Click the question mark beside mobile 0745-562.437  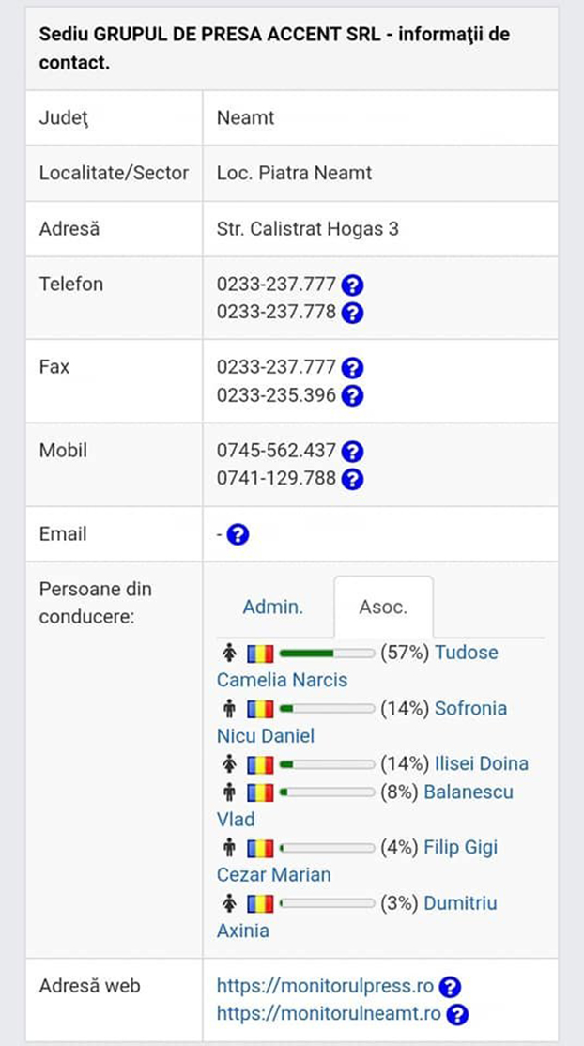click(351, 451)
